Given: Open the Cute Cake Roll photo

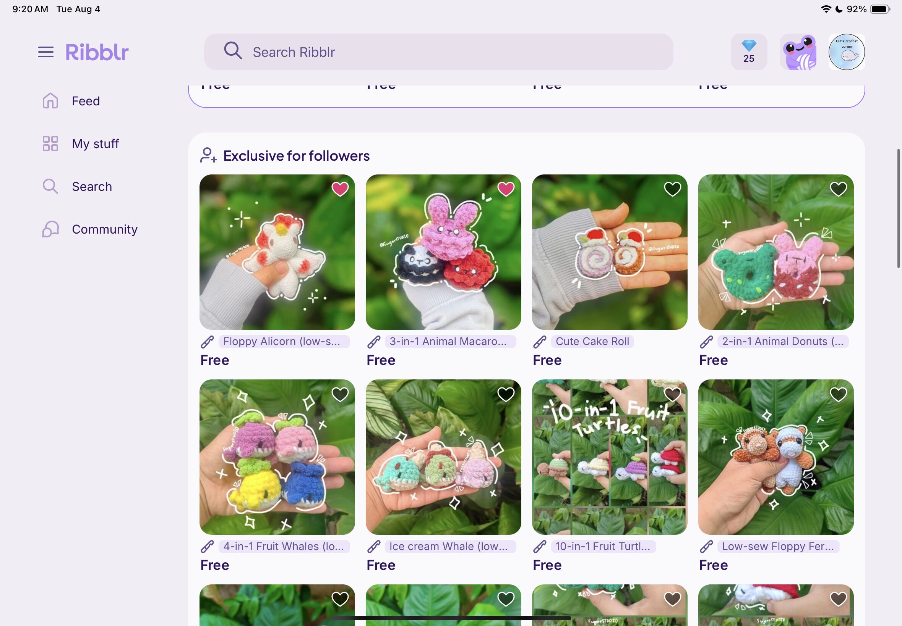Looking at the screenshot, I should pos(610,252).
